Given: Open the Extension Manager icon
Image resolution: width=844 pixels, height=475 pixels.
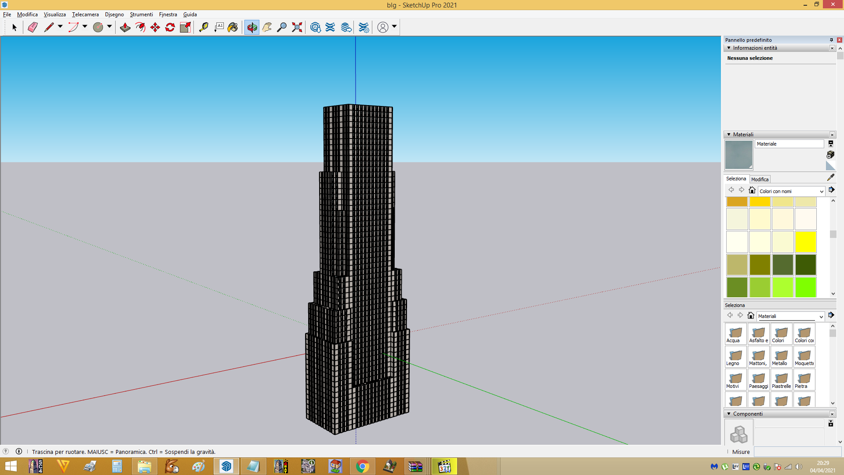Looking at the screenshot, I should tap(364, 27).
